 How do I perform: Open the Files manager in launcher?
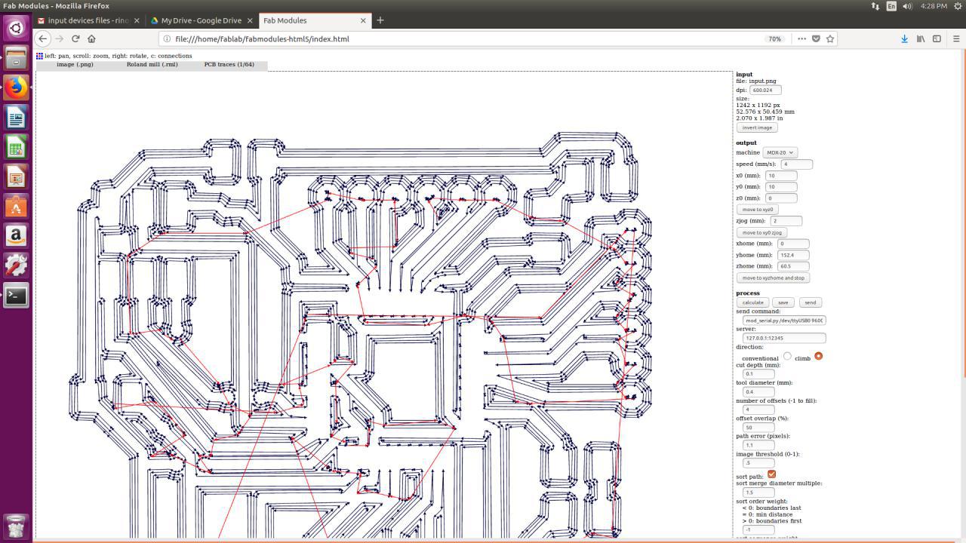point(16,58)
